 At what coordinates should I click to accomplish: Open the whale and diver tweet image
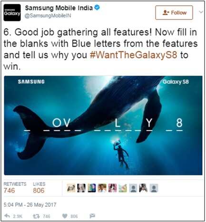tap(103, 125)
